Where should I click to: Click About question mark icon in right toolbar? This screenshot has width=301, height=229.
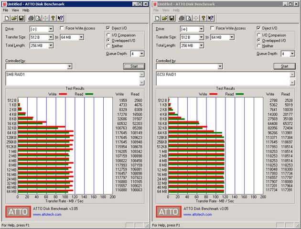point(203,18)
